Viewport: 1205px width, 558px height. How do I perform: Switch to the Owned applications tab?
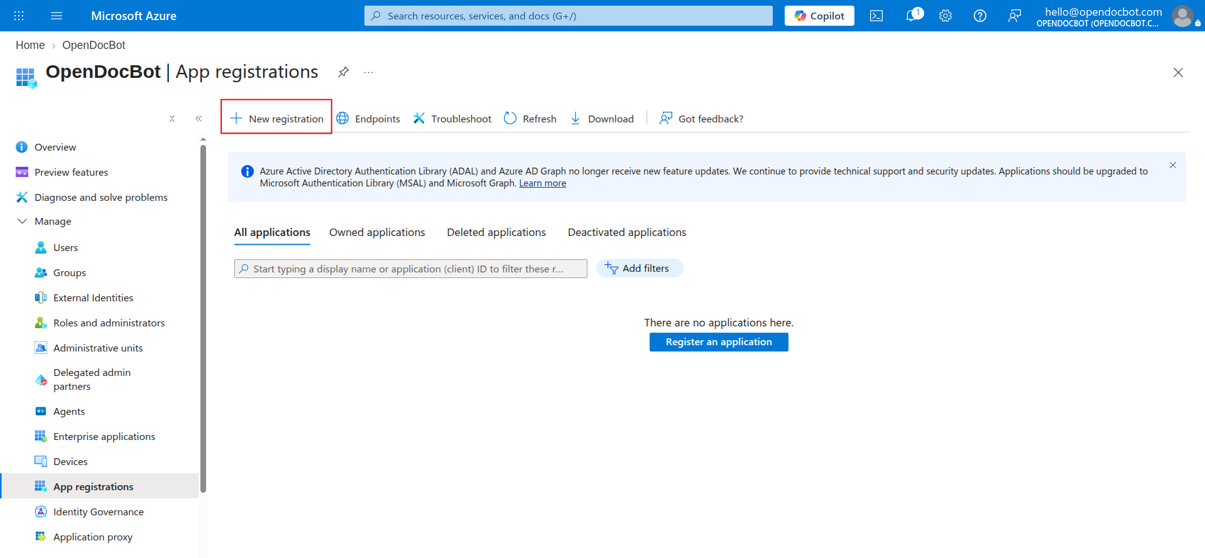377,232
